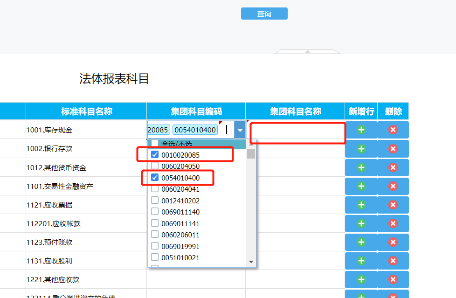Delete the 1131.应收股利 row
456x298 pixels.
coord(393,261)
